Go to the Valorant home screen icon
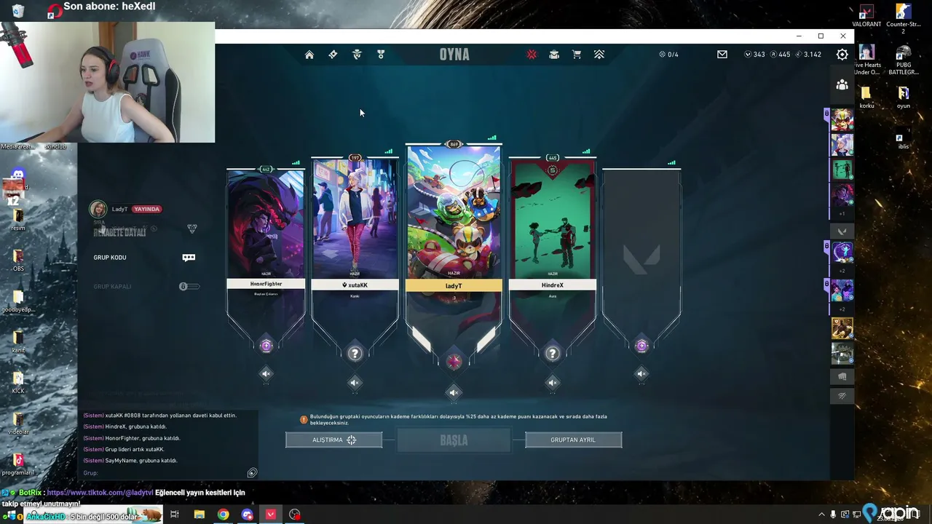932x524 pixels. [x=309, y=55]
